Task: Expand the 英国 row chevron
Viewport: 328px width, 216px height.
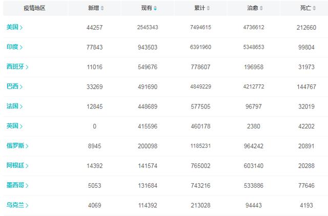Action: [x=21, y=126]
